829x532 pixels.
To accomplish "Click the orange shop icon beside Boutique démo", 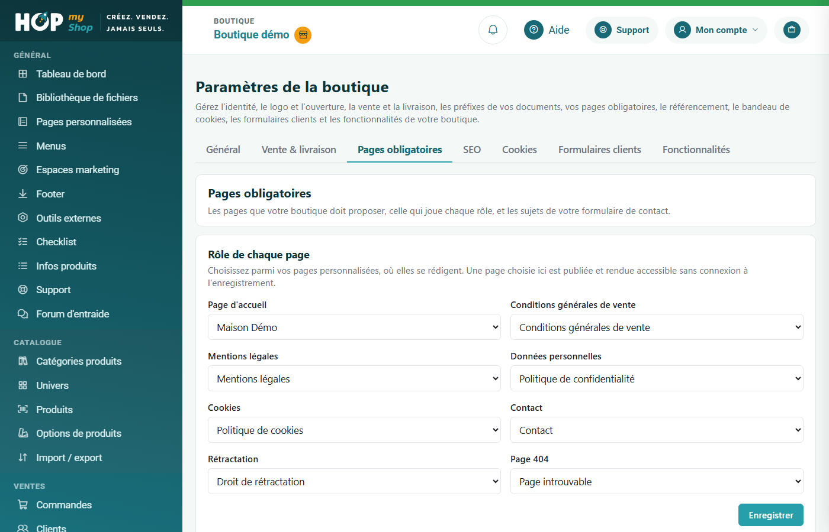I will [x=303, y=35].
